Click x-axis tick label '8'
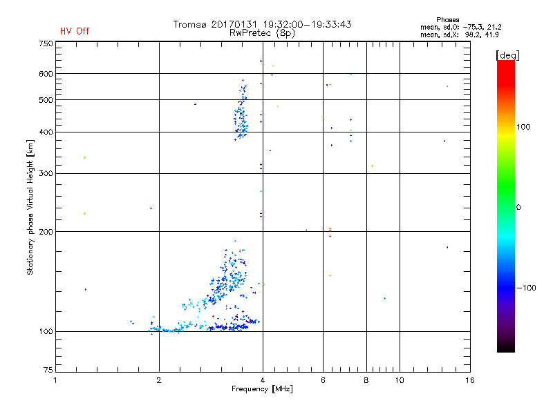553x414 pixels. point(366,380)
